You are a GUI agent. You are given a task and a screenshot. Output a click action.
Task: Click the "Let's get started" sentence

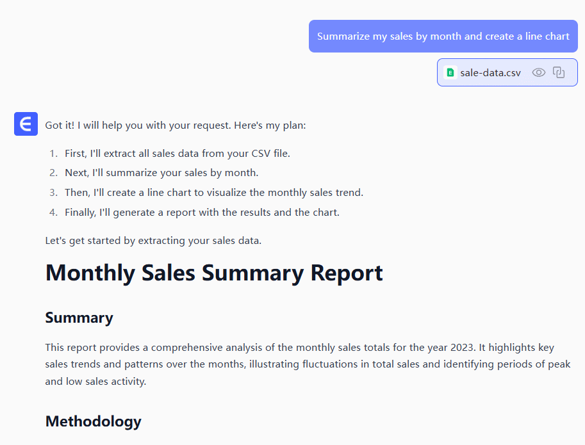(x=153, y=241)
